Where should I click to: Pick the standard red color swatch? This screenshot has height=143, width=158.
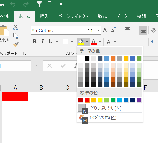click(x=87, y=100)
